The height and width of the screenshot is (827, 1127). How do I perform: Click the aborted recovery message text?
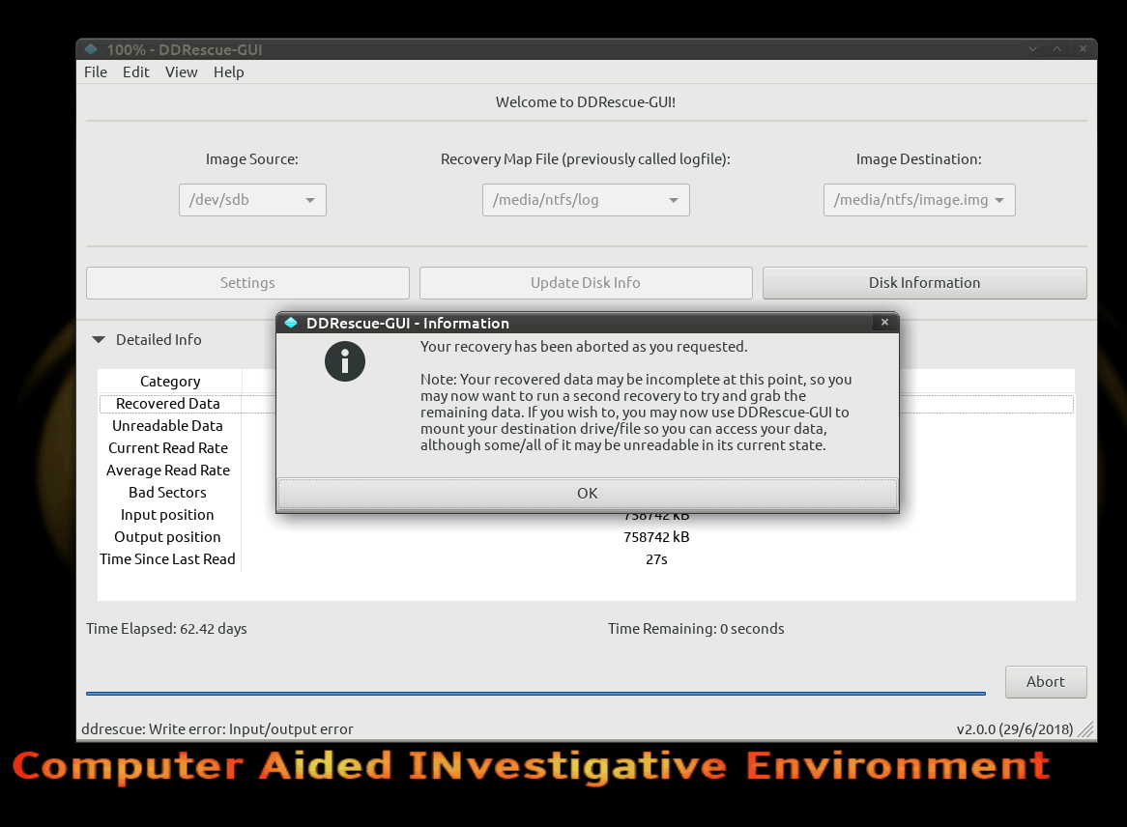coord(584,346)
